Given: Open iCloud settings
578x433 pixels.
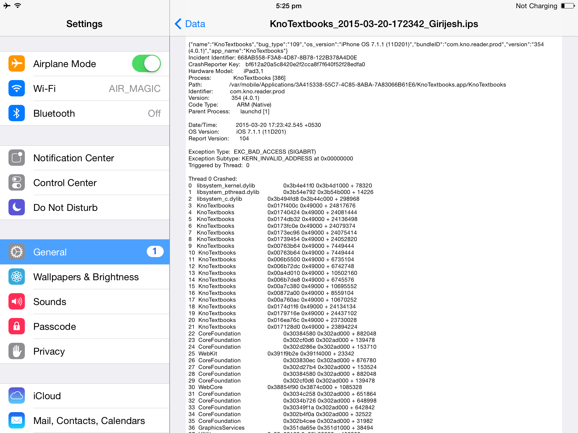Looking at the screenshot, I should [85, 396].
